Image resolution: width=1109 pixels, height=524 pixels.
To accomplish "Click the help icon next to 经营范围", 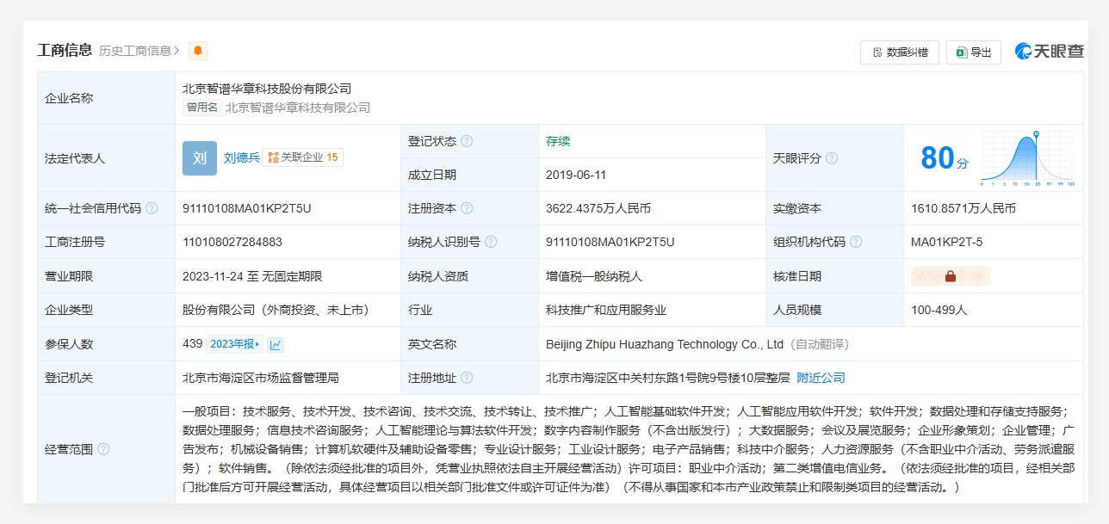I will point(104,448).
